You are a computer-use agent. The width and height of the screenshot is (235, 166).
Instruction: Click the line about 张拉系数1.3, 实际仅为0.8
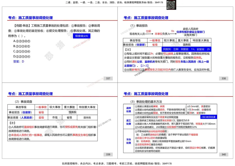click(162, 120)
